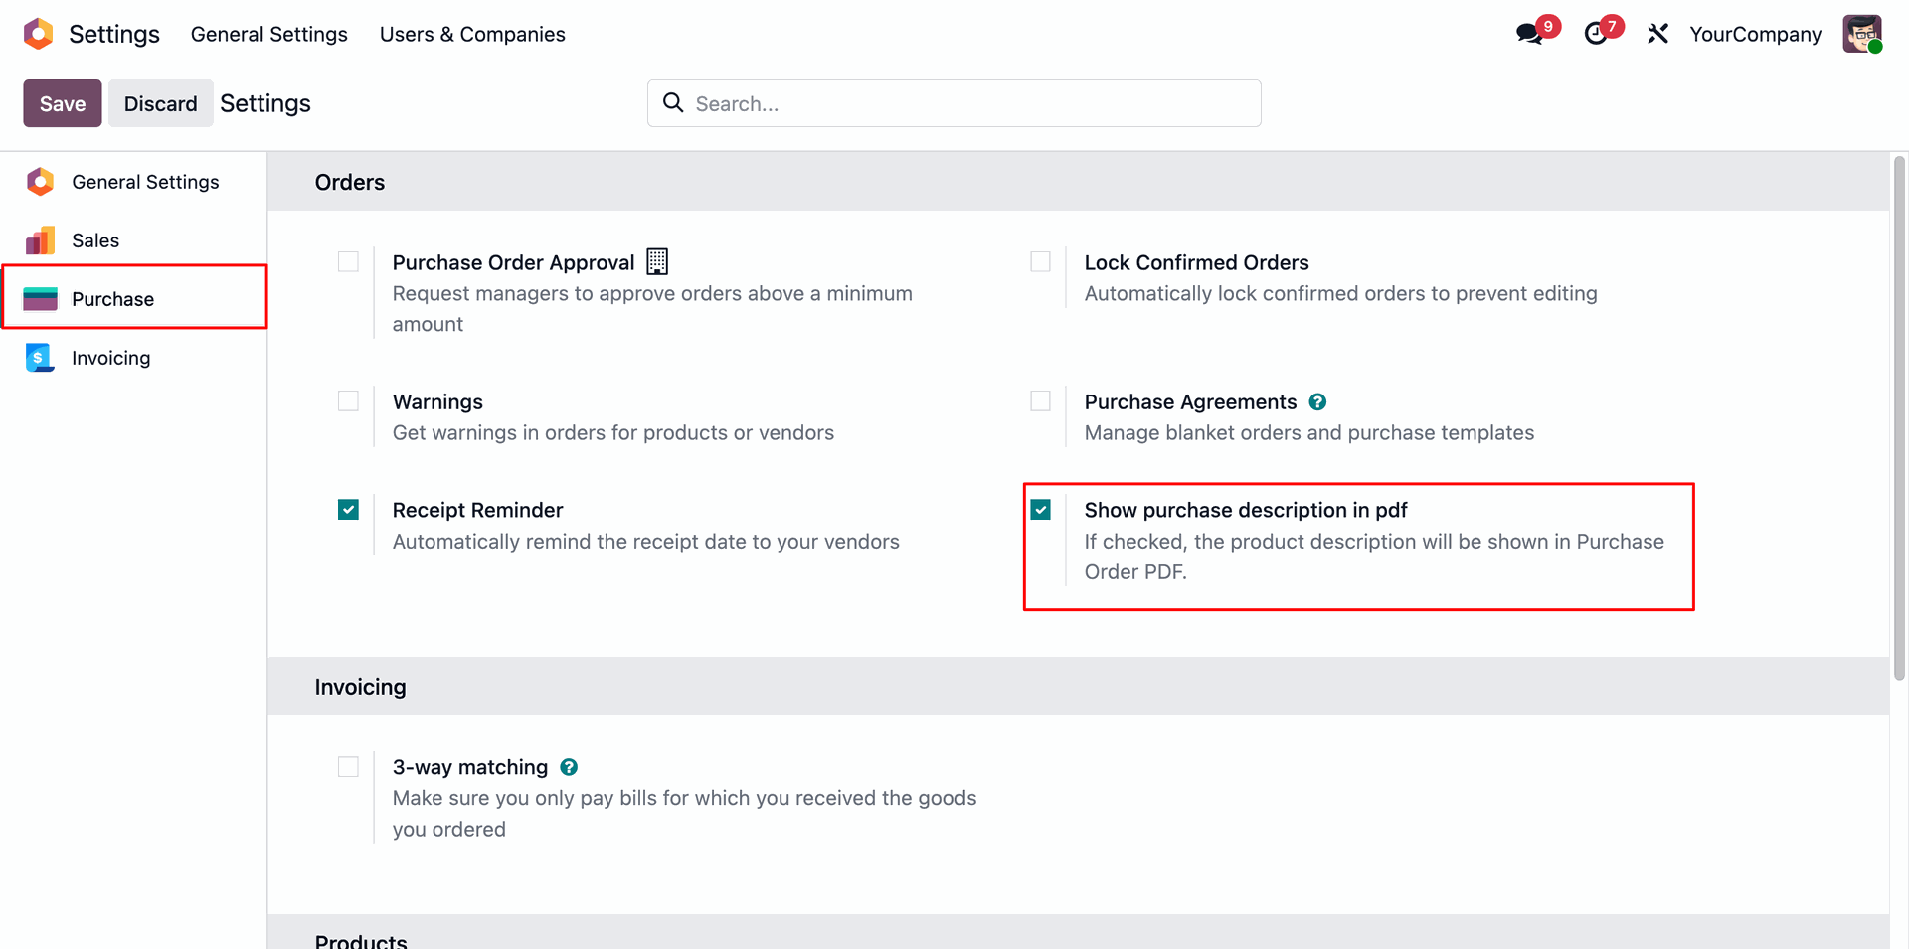Click the Save button
This screenshot has width=1909, height=949.
[63, 103]
